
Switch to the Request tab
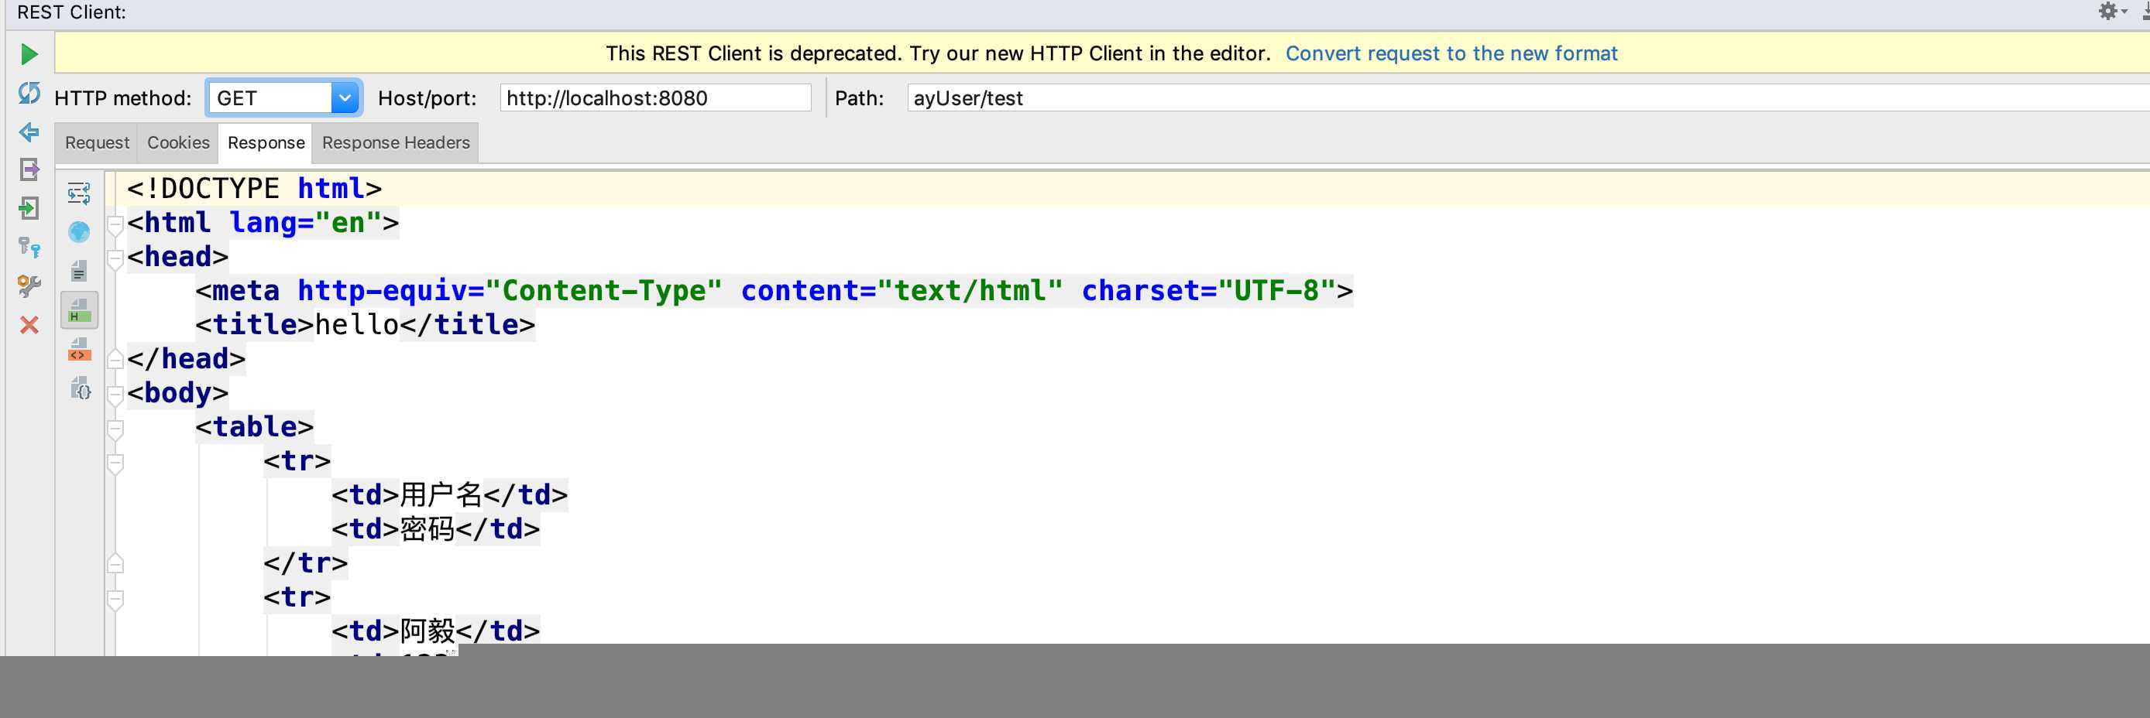97,142
